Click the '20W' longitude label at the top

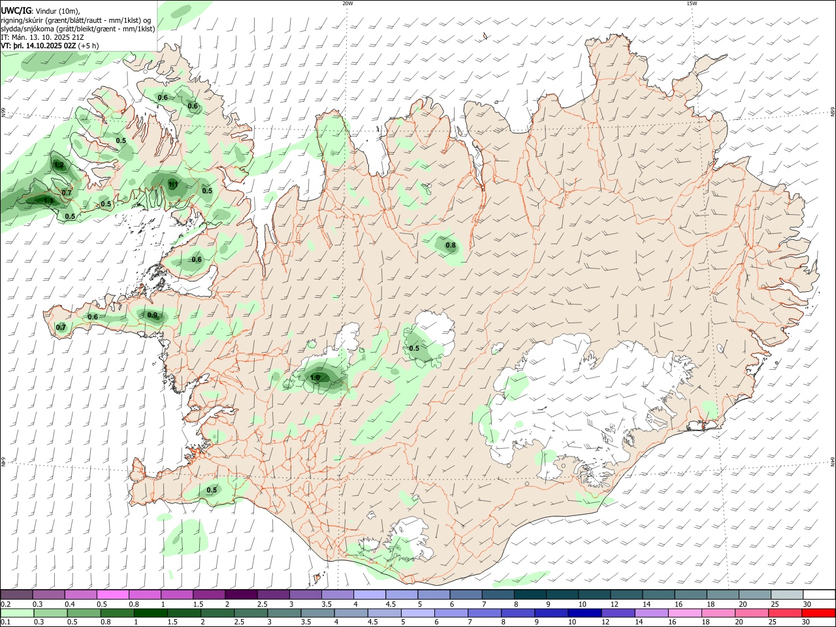tap(347, 3)
